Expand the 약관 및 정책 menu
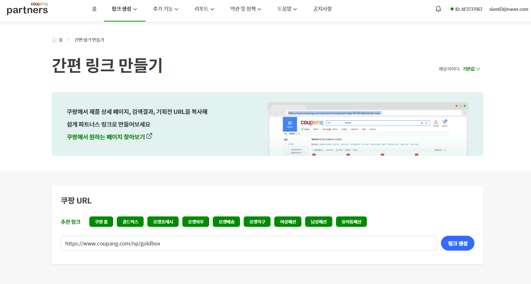Image resolution: width=531 pixels, height=284 pixels. pyautogui.click(x=246, y=9)
